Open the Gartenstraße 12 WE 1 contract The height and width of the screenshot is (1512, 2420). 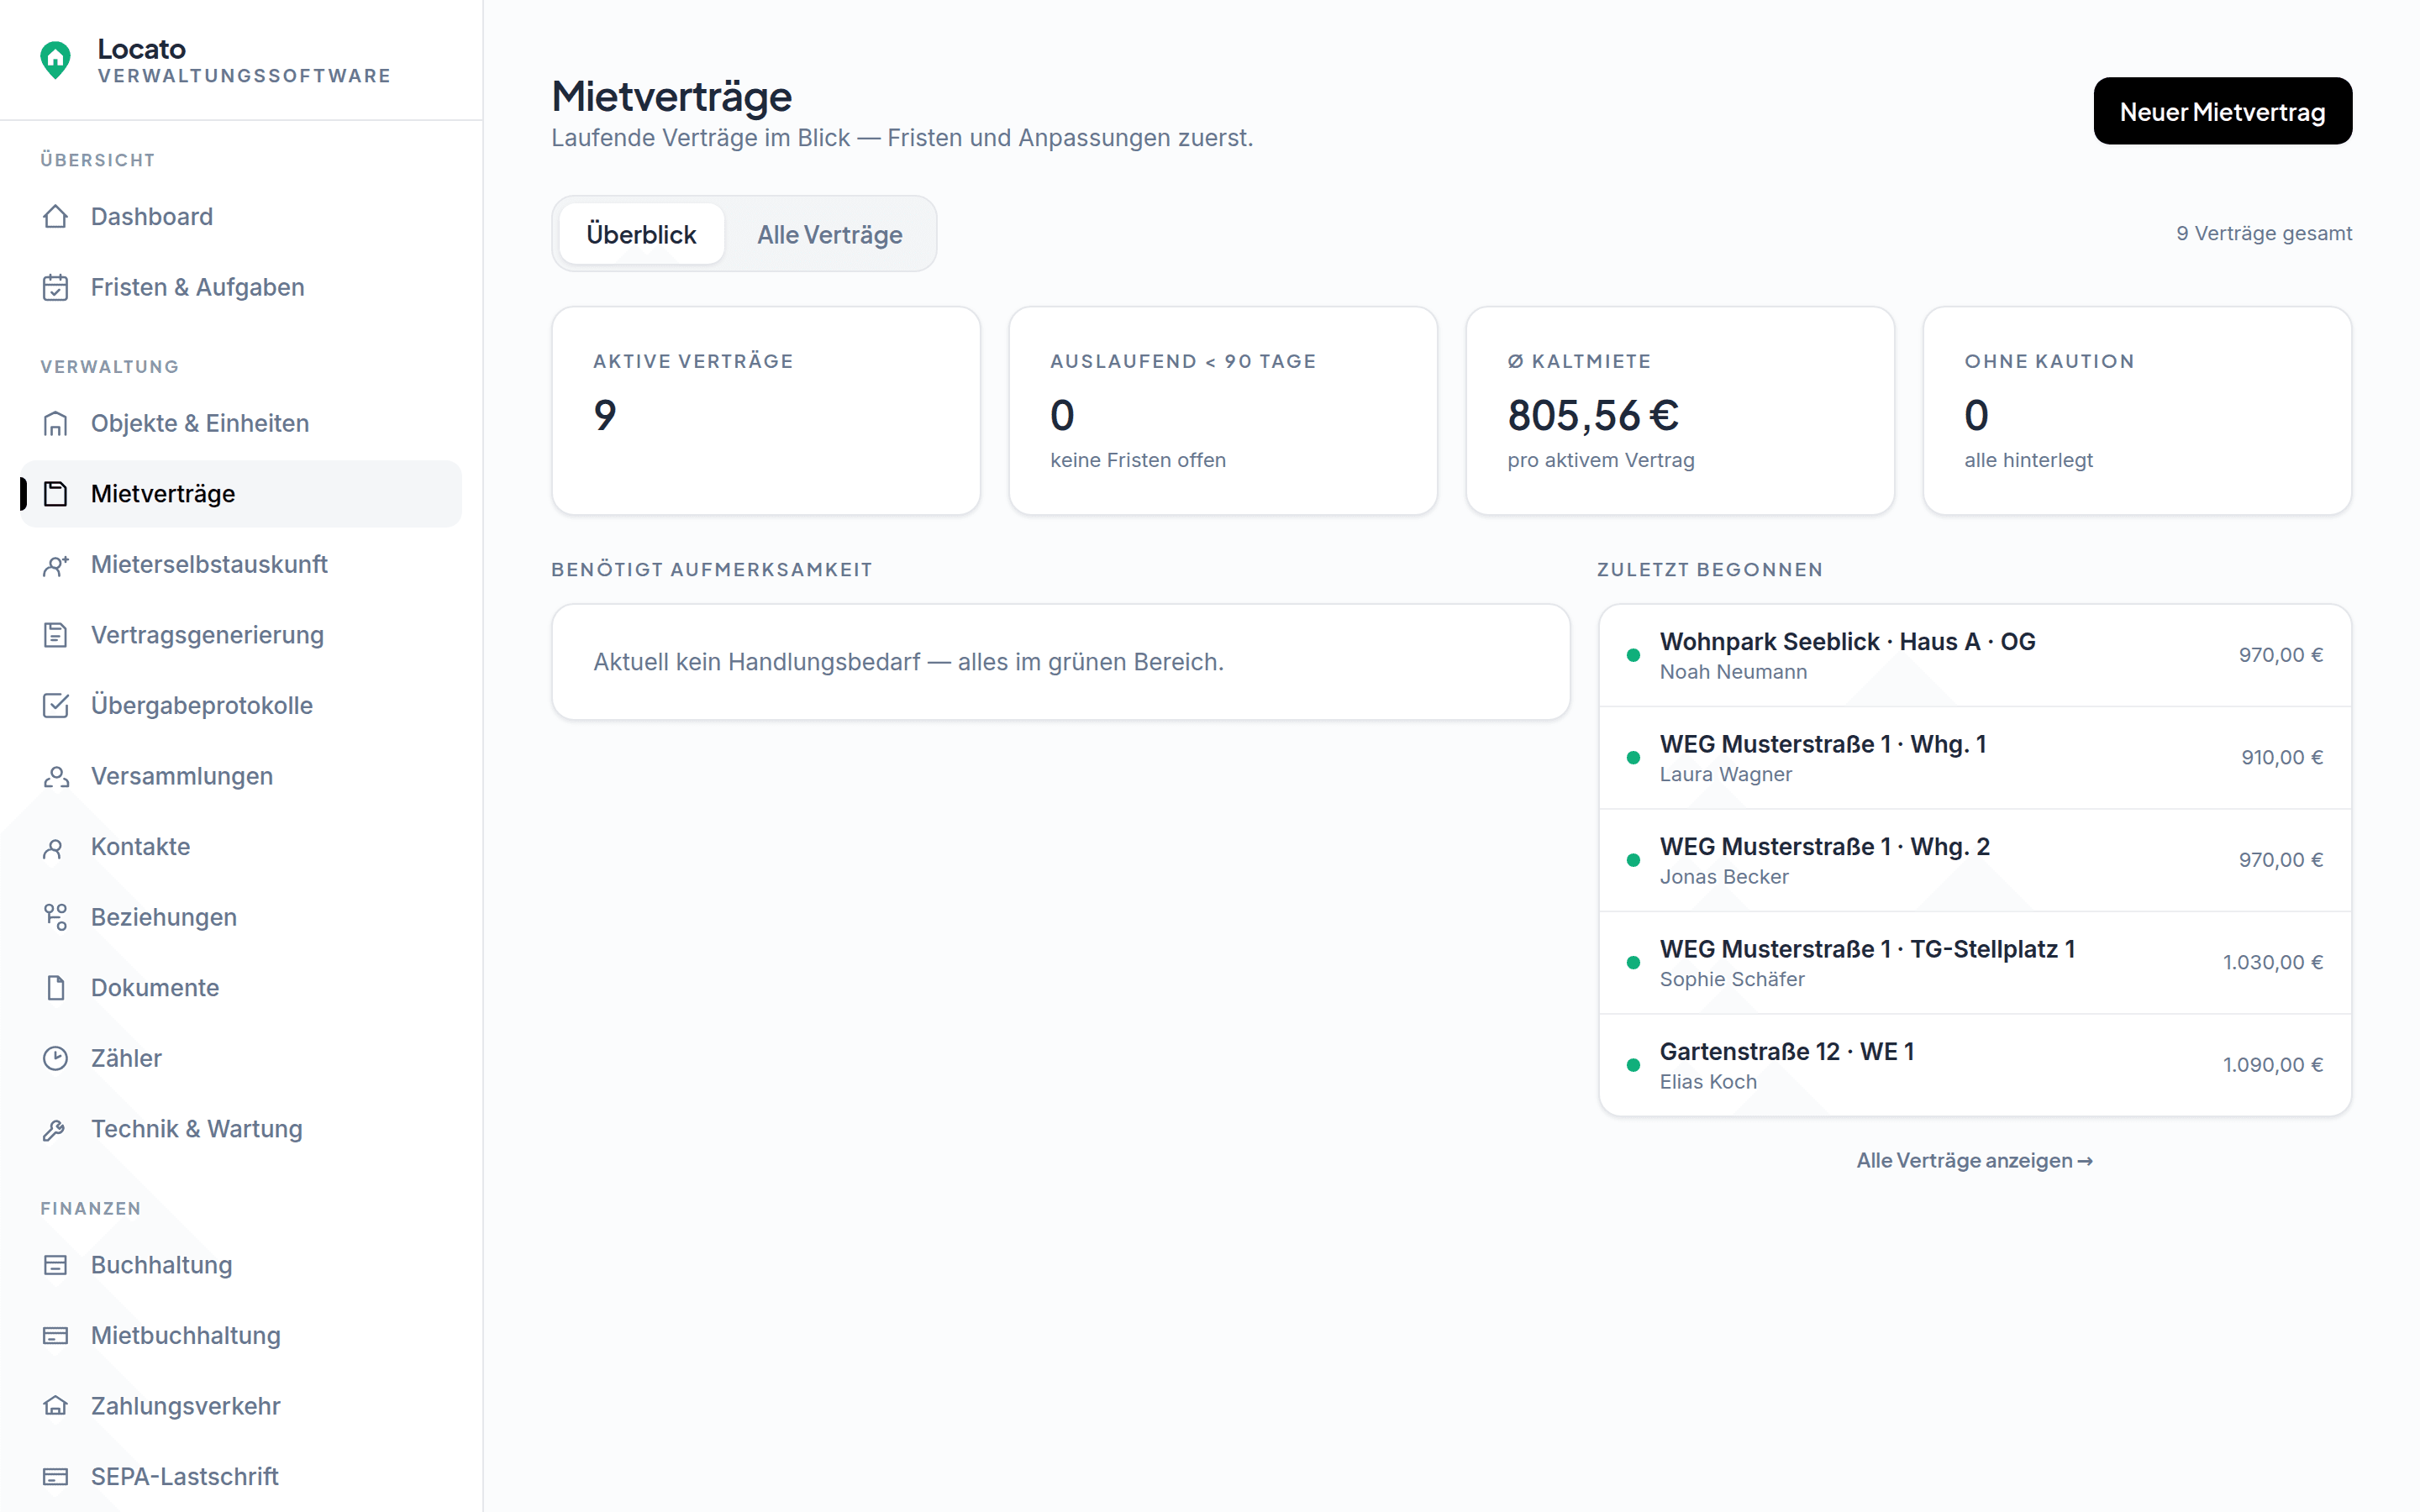tap(1974, 1065)
